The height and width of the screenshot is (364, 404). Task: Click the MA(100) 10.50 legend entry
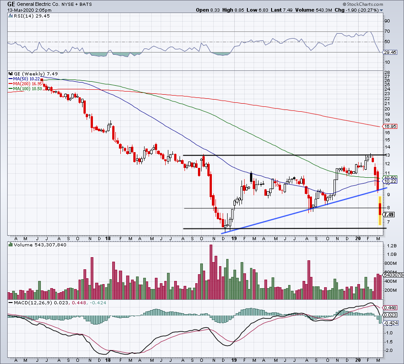pyautogui.click(x=25, y=88)
